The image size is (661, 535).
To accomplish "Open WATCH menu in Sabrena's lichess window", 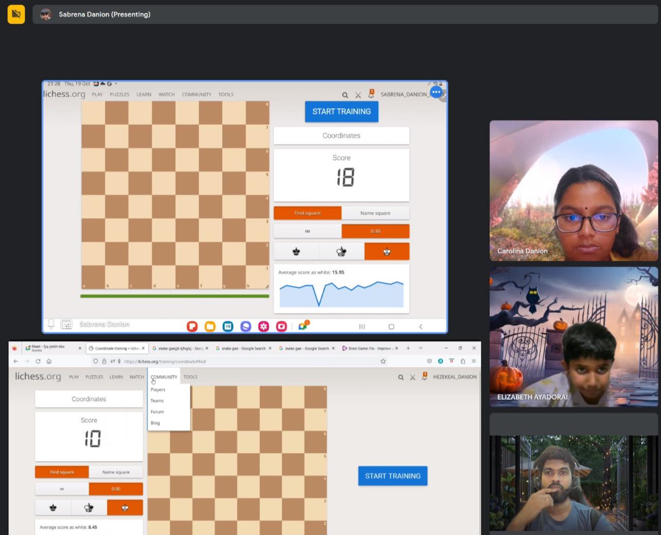I will tap(166, 95).
